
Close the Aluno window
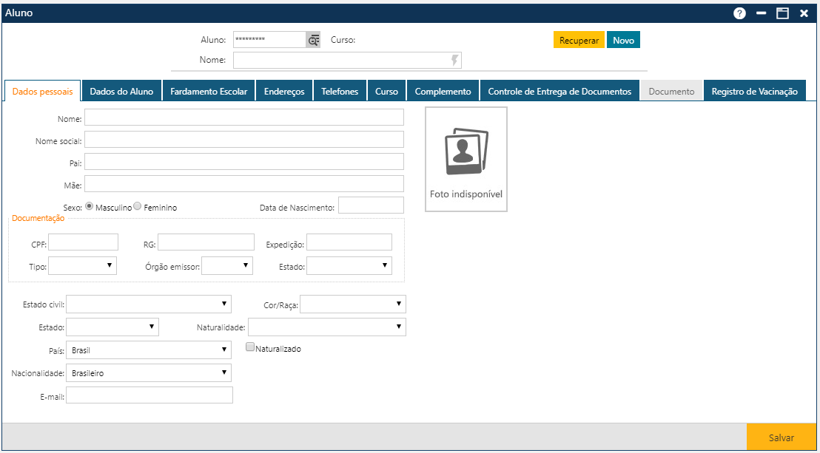pyautogui.click(x=804, y=13)
